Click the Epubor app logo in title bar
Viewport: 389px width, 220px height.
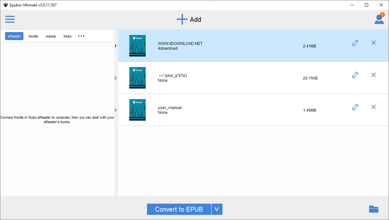[x=5, y=5]
